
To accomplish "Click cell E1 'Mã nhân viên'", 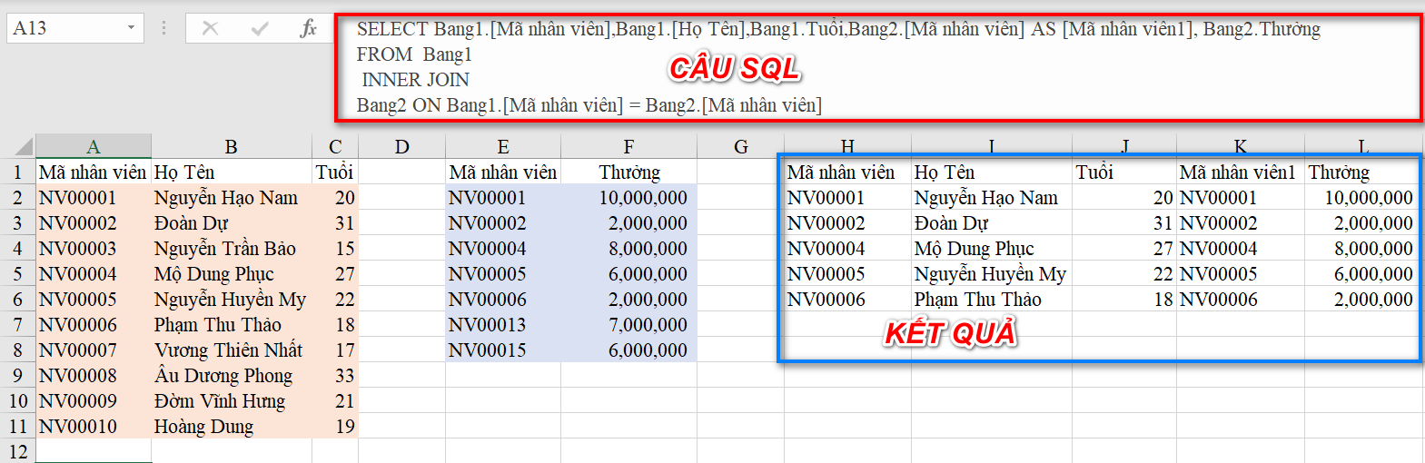I will (503, 172).
